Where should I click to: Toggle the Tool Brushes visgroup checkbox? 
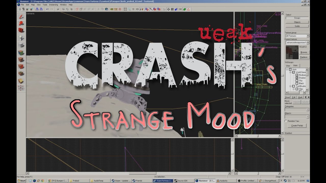[x=294, y=86]
